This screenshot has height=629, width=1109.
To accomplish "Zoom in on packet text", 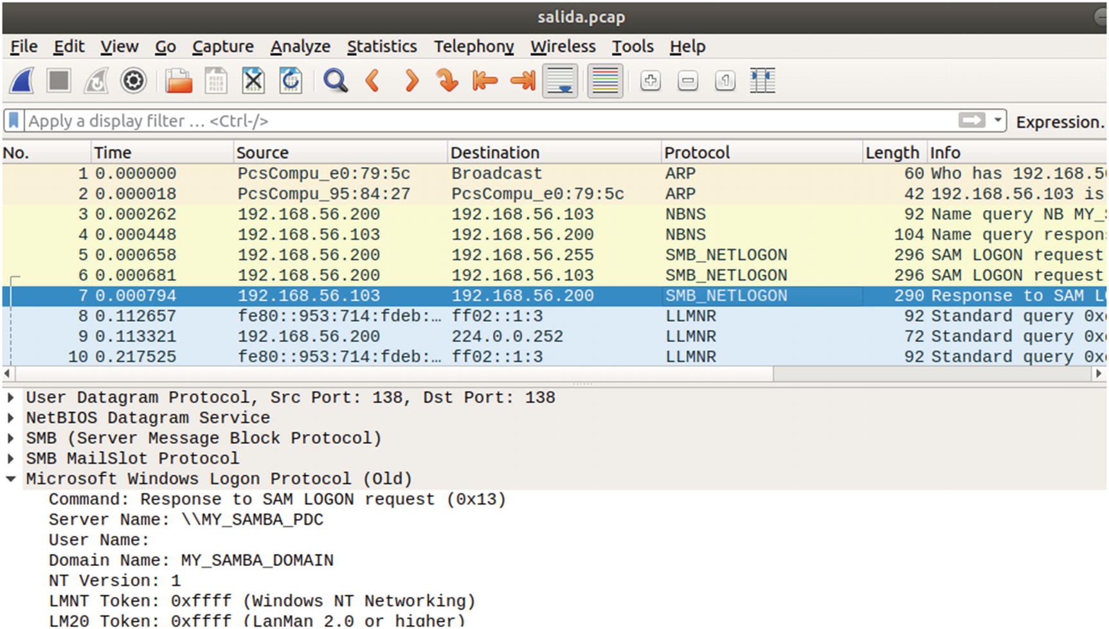I will 651,81.
